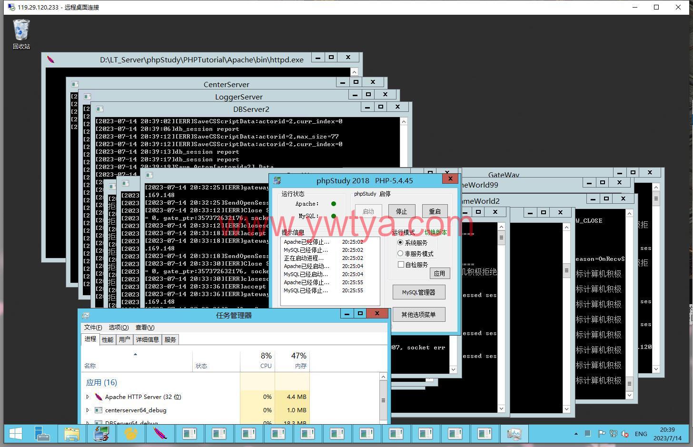Image resolution: width=693 pixels, height=447 pixels.
Task: Click the network tray icon
Action: (614, 434)
